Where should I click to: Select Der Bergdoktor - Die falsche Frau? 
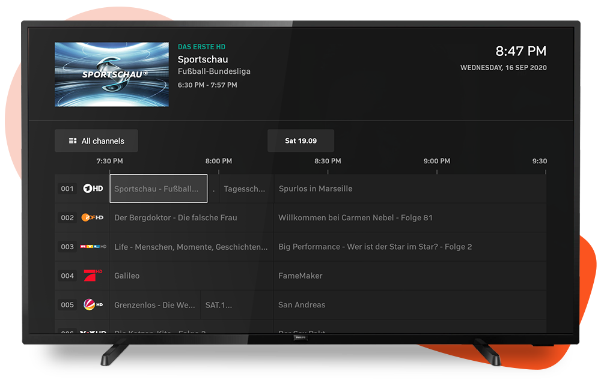[x=192, y=217]
